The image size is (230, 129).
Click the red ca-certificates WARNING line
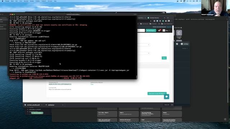(x=48, y=25)
